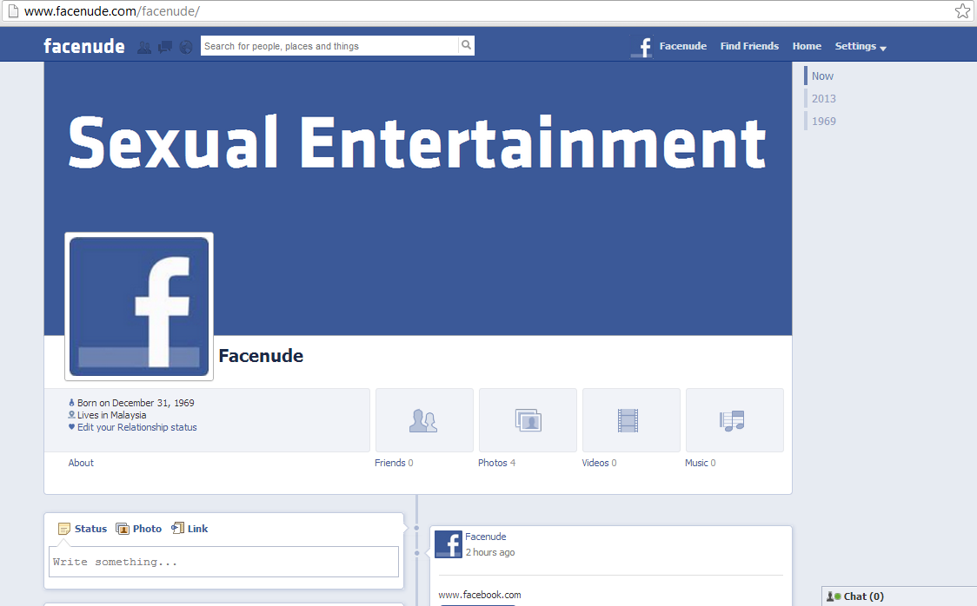Select the Photo composer tab
This screenshot has width=977, height=606.
point(139,529)
